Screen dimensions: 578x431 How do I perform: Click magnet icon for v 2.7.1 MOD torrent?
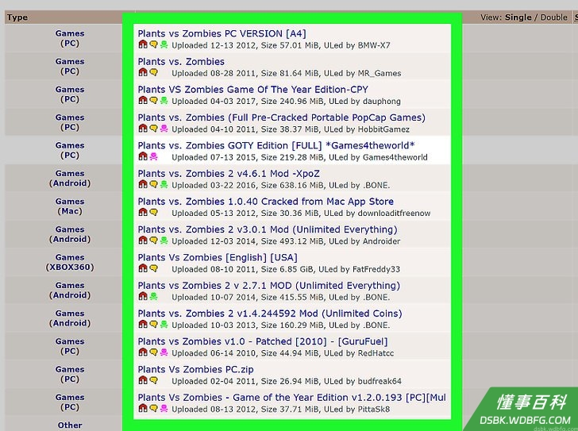click(x=143, y=297)
